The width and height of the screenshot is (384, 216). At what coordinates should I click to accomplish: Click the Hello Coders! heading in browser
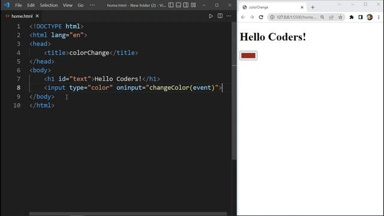coord(273,37)
